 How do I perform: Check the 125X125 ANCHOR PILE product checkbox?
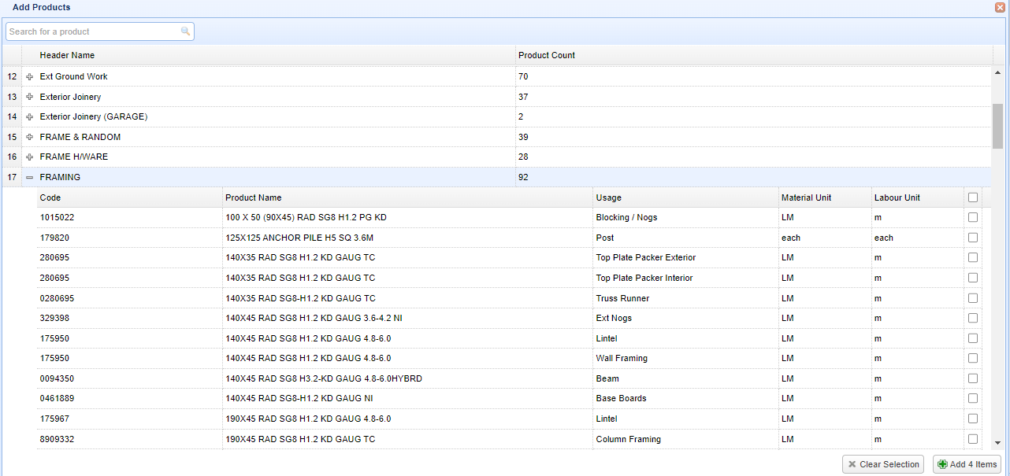tap(973, 238)
